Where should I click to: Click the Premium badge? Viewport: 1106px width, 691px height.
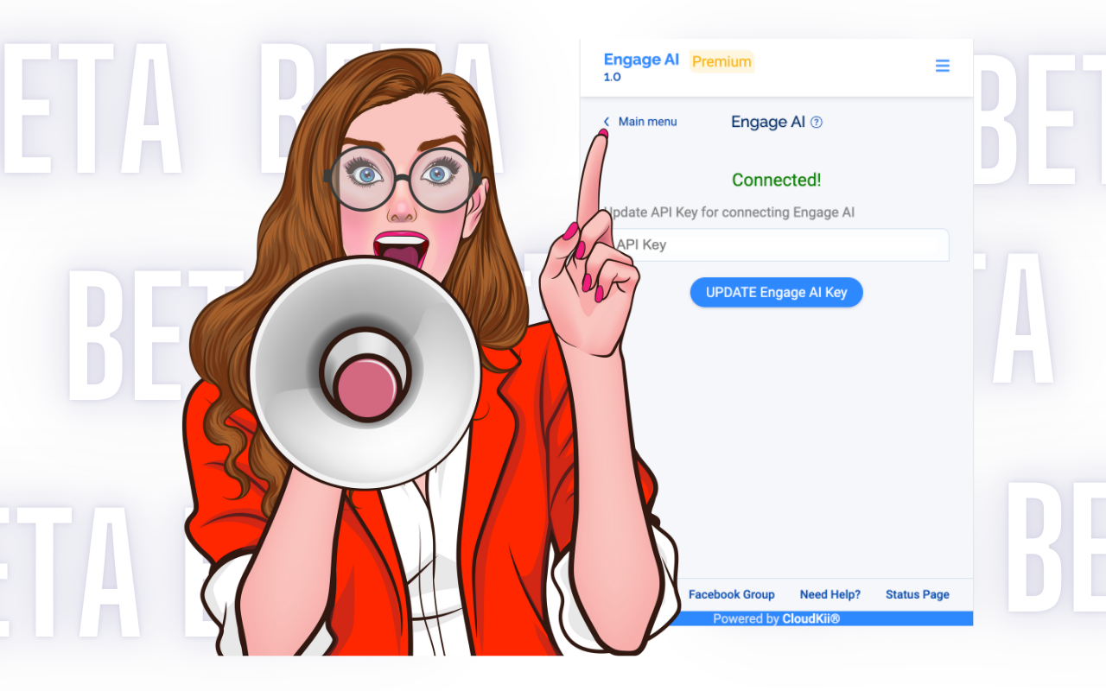[721, 61]
